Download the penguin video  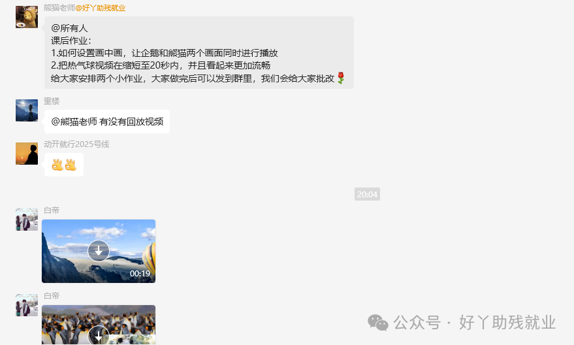click(99, 335)
